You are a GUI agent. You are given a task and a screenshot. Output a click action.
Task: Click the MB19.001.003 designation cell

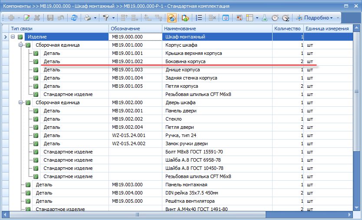click(135, 70)
